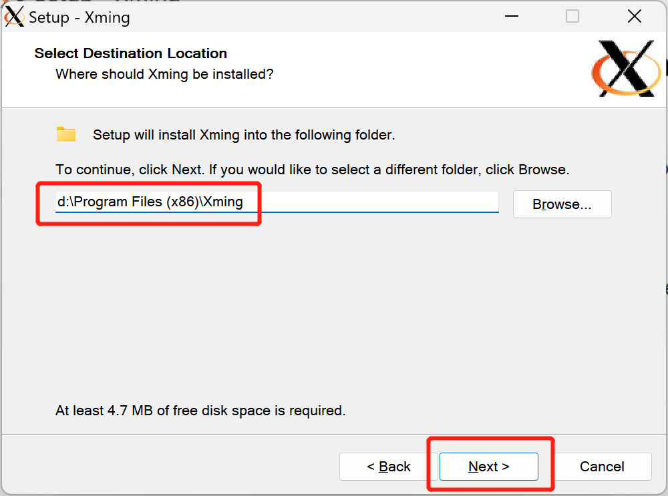Image resolution: width=668 pixels, height=496 pixels.
Task: Click 'Where should Xming be installed?' subtitle
Action: coord(164,74)
